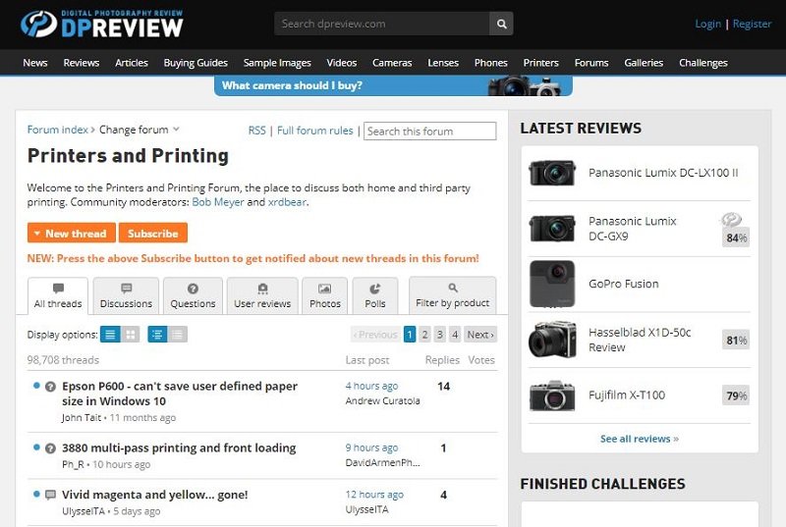786x527 pixels.
Task: Open moderator Bob Meyer's profile link
Action: 218,202
